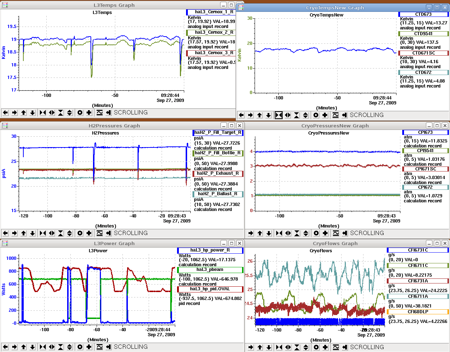The image size is (450, 352).
Task: Pan left in the L3Power graph
Action: pos(5,347)
